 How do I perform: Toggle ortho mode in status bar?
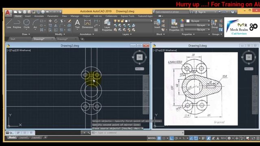[x=171, y=138]
